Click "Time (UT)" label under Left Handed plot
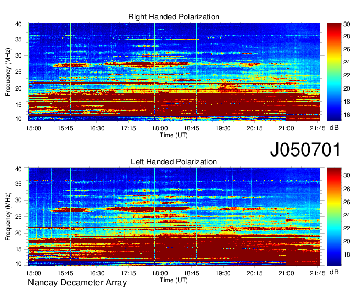The width and height of the screenshot is (356, 289). click(x=174, y=280)
